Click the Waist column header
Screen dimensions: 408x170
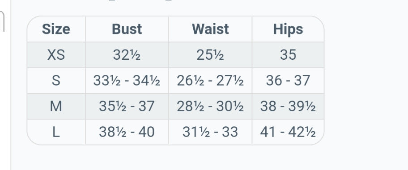coord(210,29)
